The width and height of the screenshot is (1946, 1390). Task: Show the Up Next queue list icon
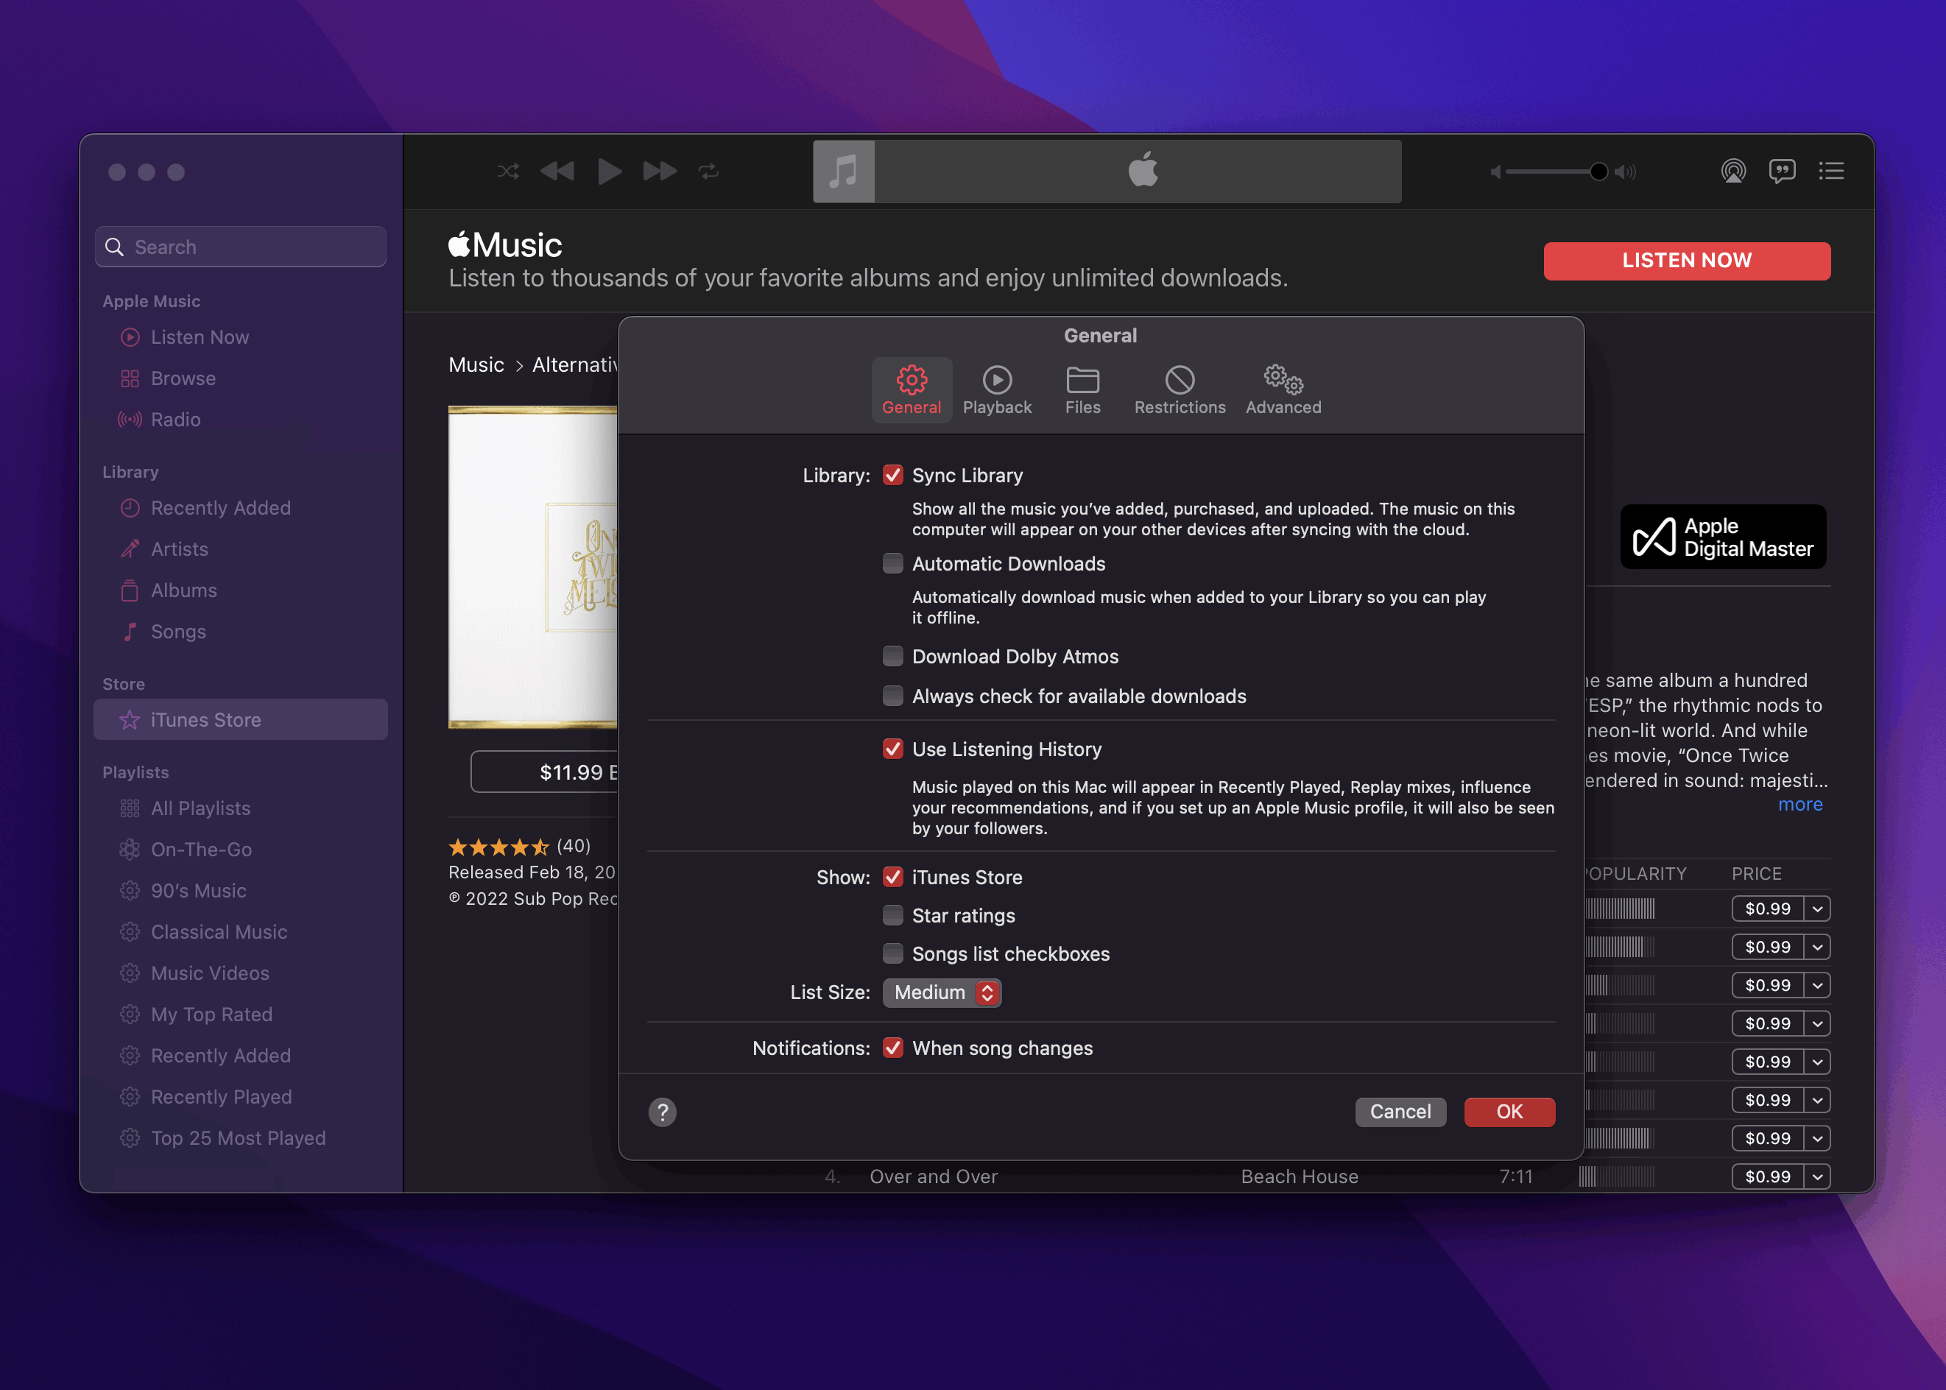click(x=1830, y=172)
